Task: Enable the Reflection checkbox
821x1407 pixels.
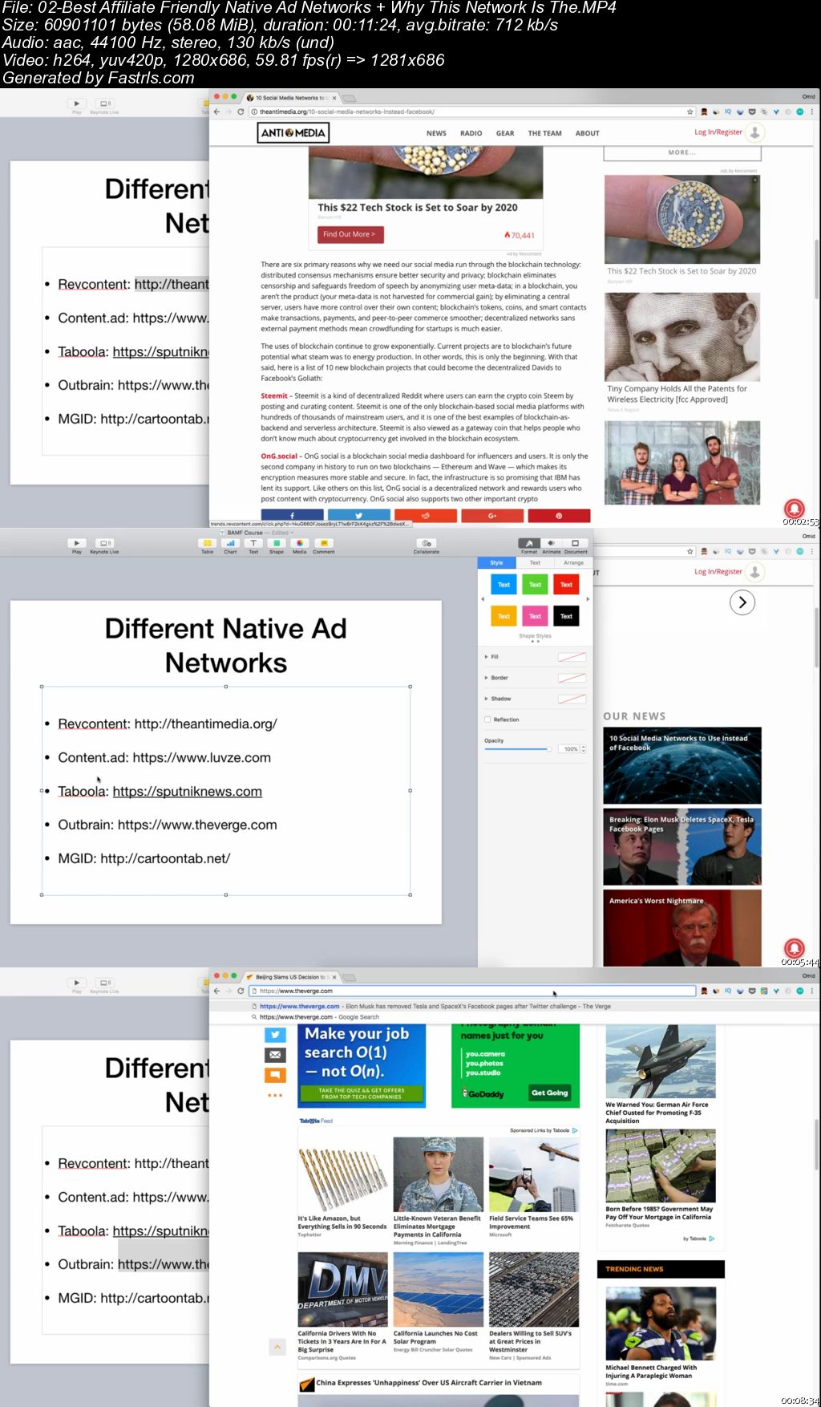Action: pos(487,720)
